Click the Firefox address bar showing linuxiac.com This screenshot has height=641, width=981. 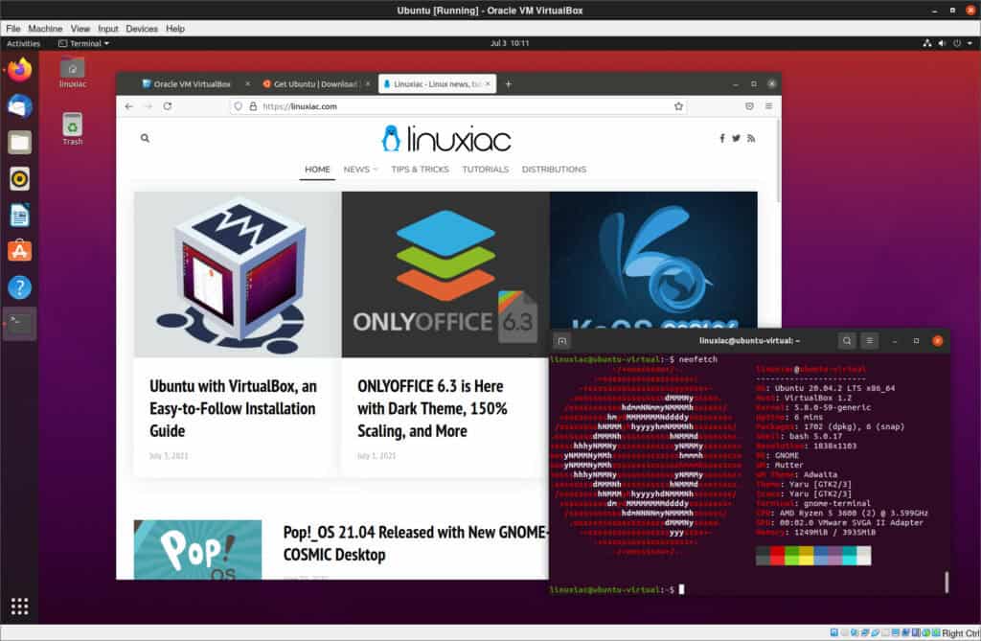click(459, 106)
